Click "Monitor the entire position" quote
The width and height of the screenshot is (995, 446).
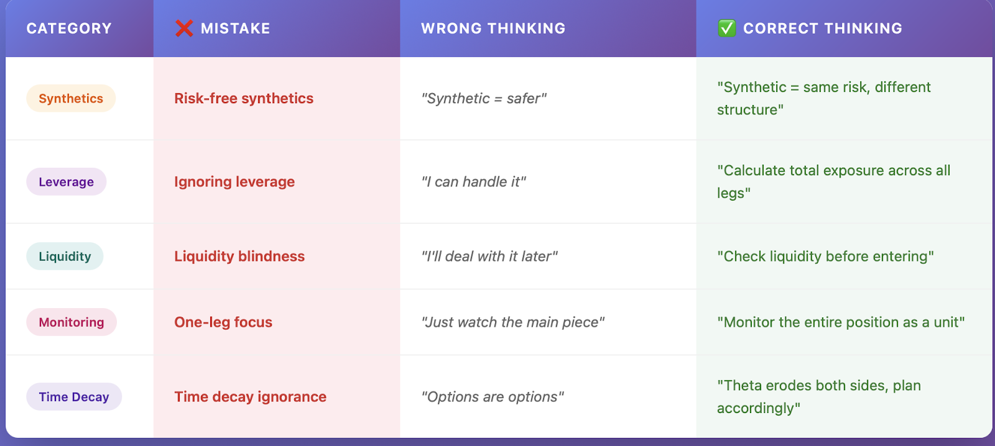(x=841, y=322)
